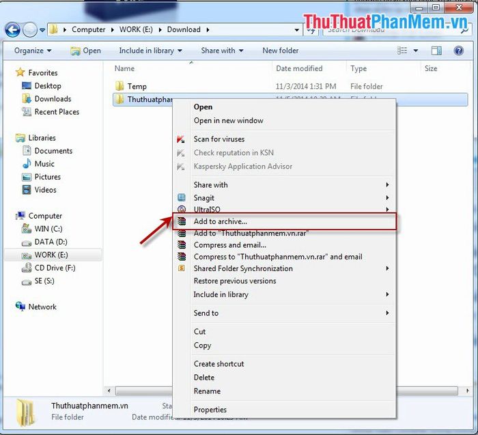Expand the arrow after Download in the address bar
This screenshot has width=478, height=435.
208,29
